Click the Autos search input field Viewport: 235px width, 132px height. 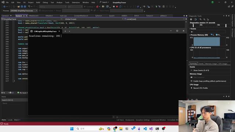(14, 100)
